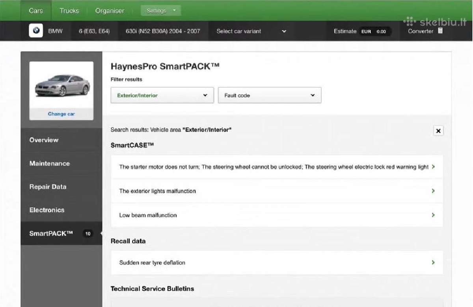Screen dimensions: 473x307
Task: Open the starter motor does not turn case
Action: point(277,167)
